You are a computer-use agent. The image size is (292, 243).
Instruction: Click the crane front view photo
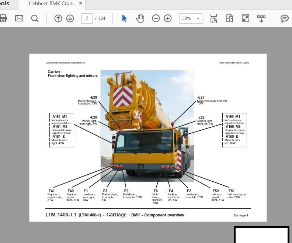click(147, 126)
